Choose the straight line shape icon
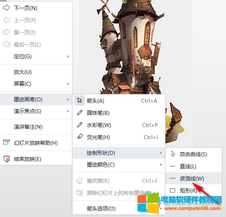This screenshot has width=226, height=217. (173, 166)
